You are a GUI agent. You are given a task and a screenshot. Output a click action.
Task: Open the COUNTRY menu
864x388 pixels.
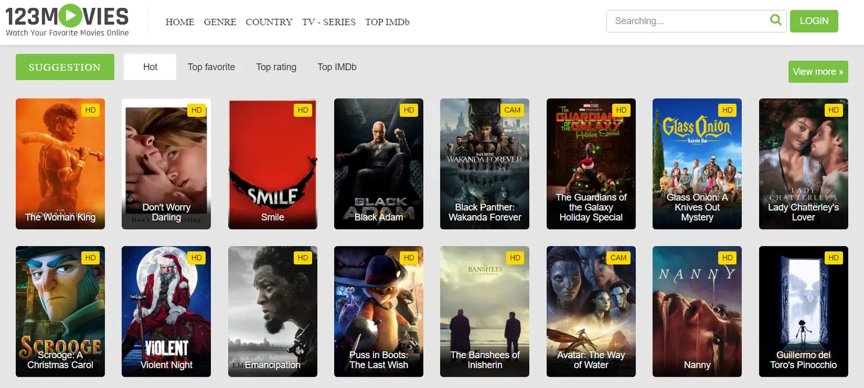(269, 22)
